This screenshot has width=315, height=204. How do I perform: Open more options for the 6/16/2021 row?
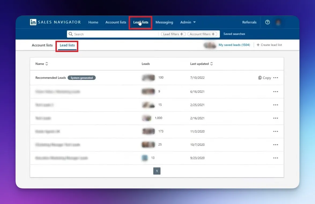click(276, 92)
